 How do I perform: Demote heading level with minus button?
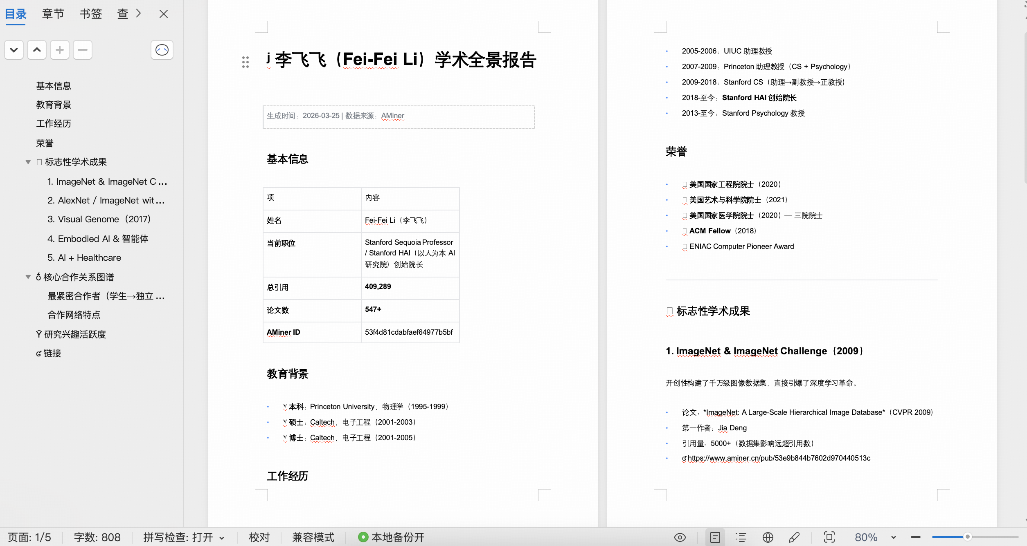point(83,50)
